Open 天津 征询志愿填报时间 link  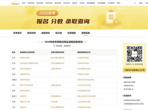coord(58,63)
